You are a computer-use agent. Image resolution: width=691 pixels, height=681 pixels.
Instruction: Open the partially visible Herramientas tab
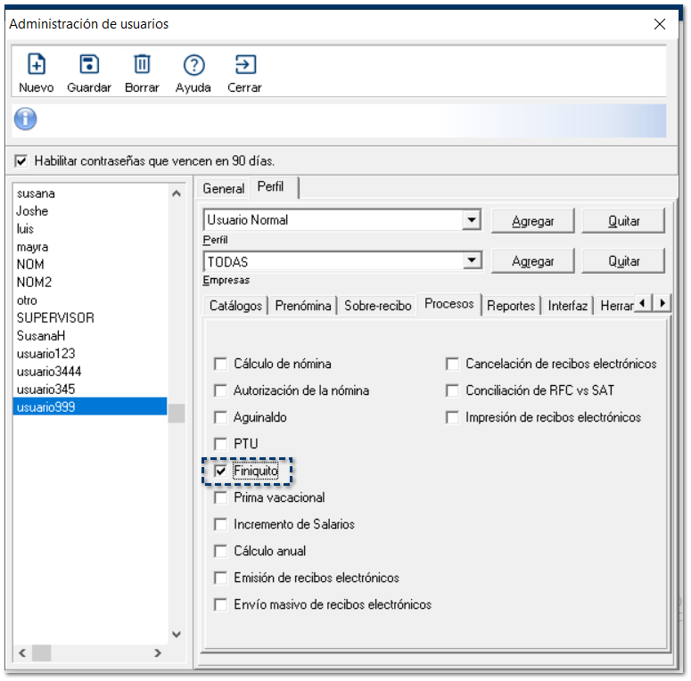(616, 306)
